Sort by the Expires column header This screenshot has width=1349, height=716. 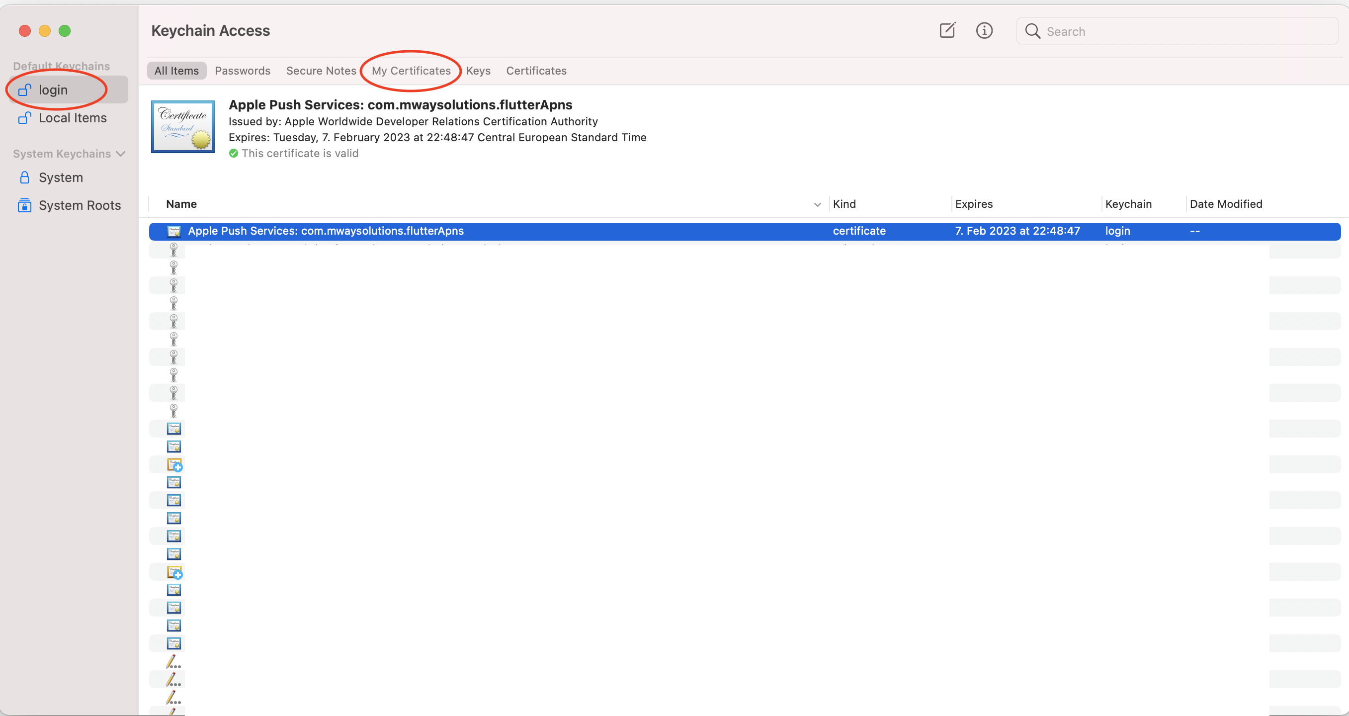click(974, 204)
